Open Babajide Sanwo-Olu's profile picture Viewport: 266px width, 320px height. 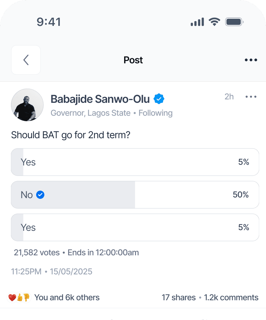[x=27, y=105]
